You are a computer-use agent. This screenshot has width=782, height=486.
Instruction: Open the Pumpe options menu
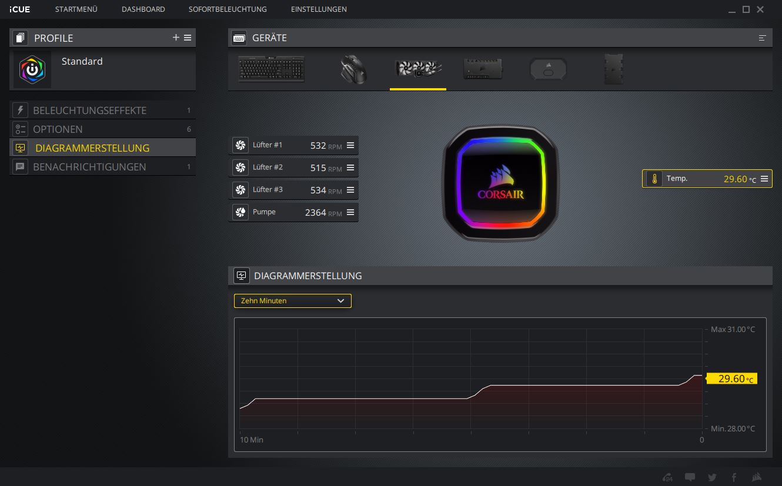click(350, 212)
